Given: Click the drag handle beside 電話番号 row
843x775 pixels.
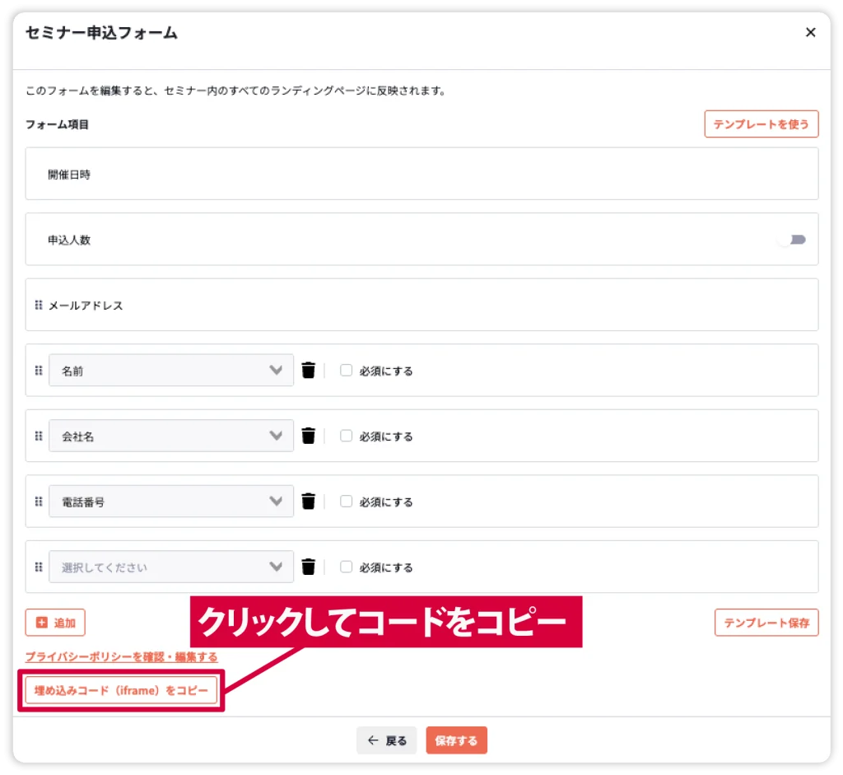Looking at the screenshot, I should 39,501.
